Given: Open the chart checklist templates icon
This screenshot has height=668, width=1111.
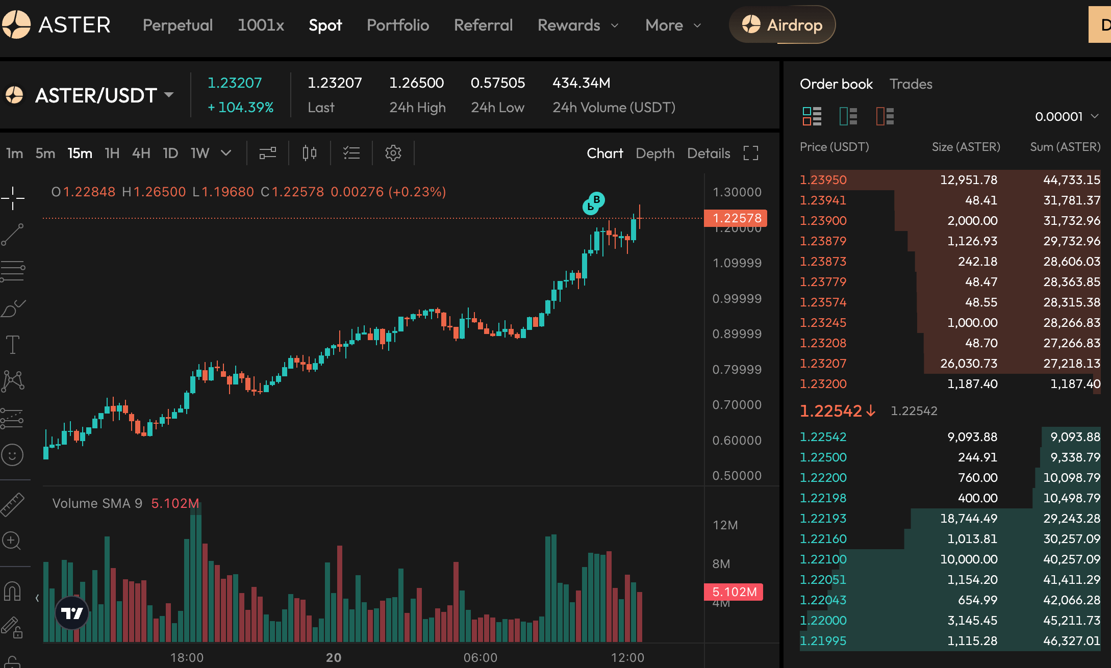Looking at the screenshot, I should [351, 153].
